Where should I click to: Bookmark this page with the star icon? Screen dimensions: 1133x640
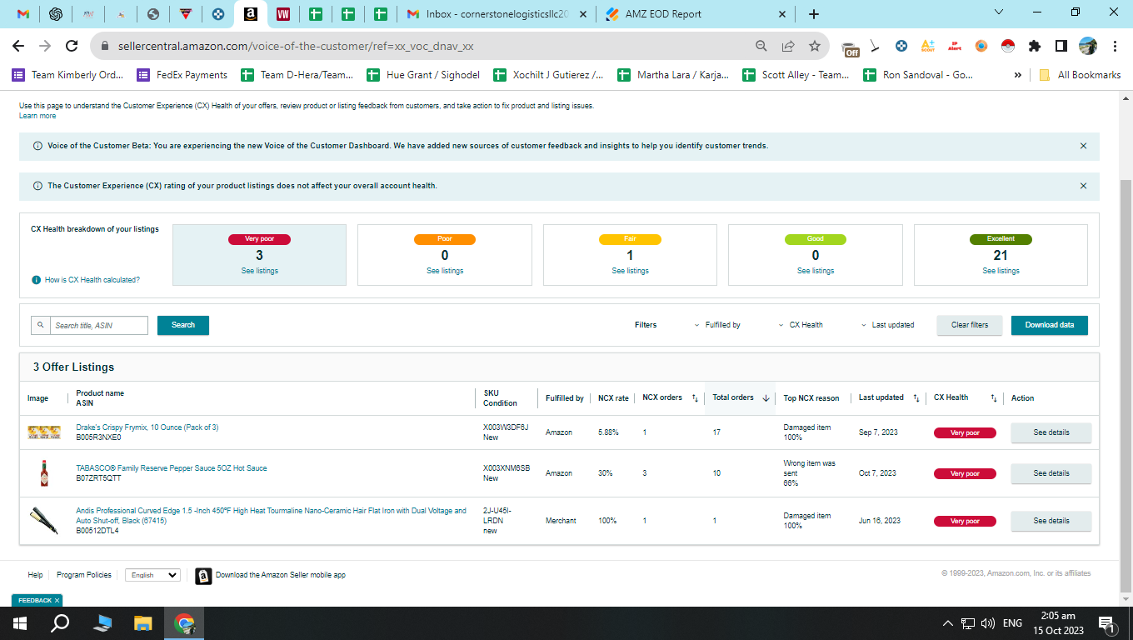pos(815,47)
